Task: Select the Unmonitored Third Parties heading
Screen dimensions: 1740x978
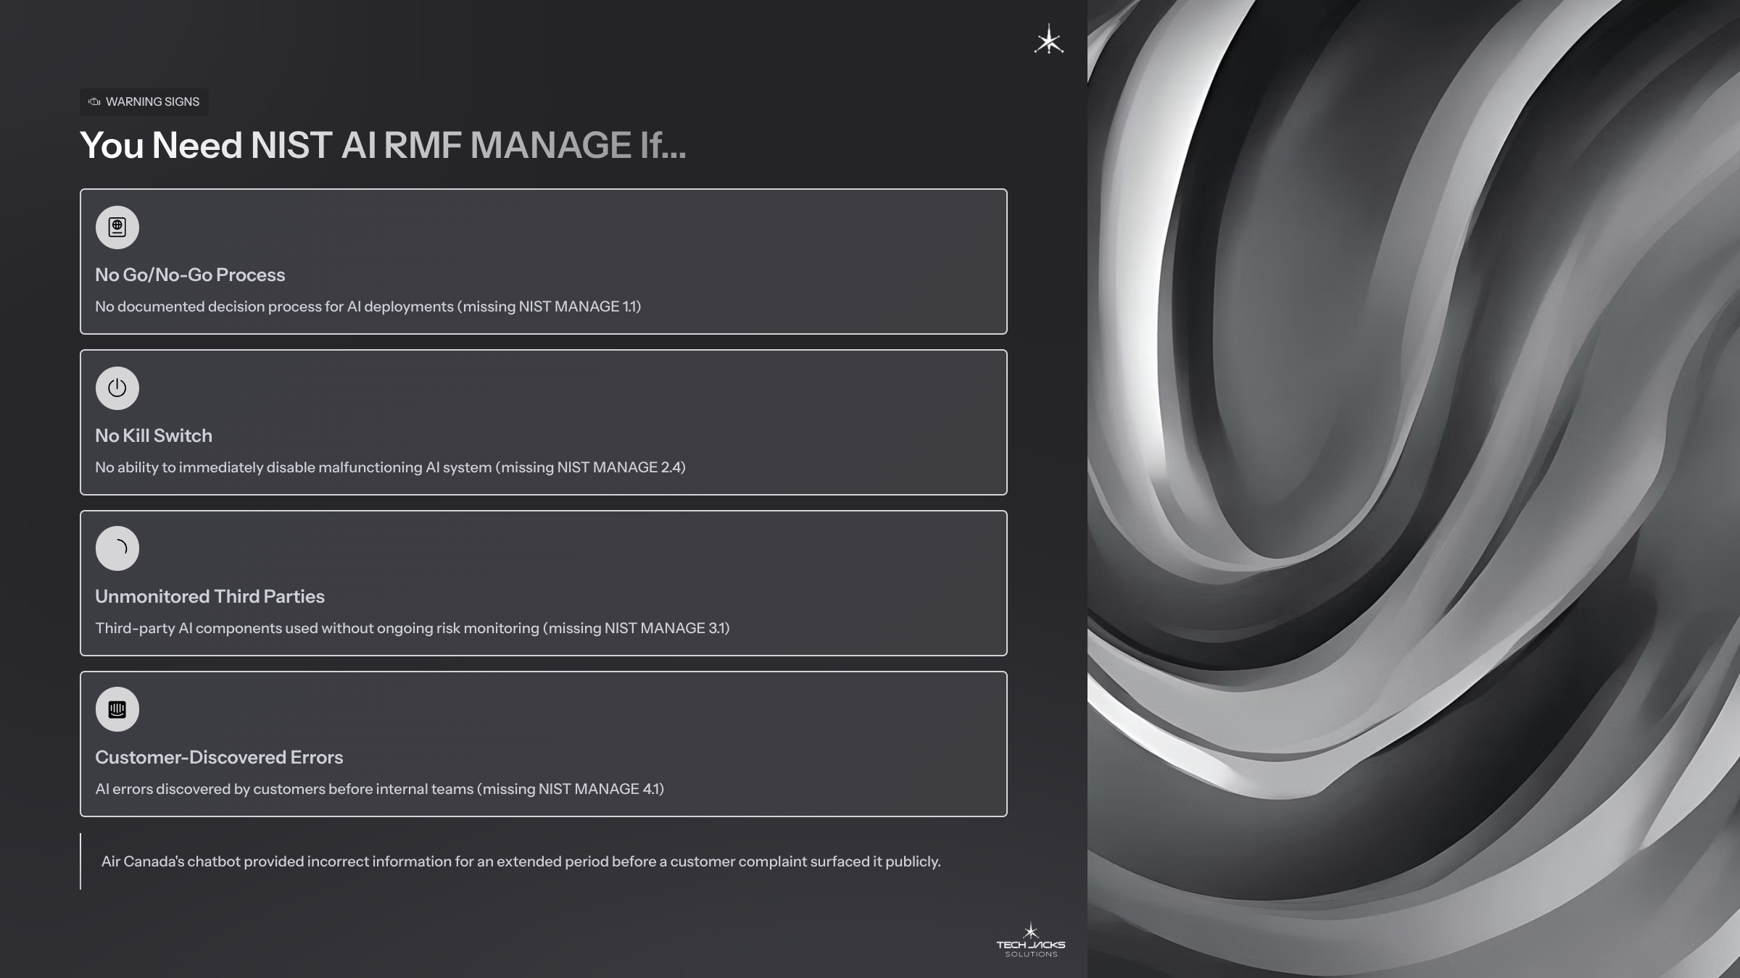Action: click(210, 596)
